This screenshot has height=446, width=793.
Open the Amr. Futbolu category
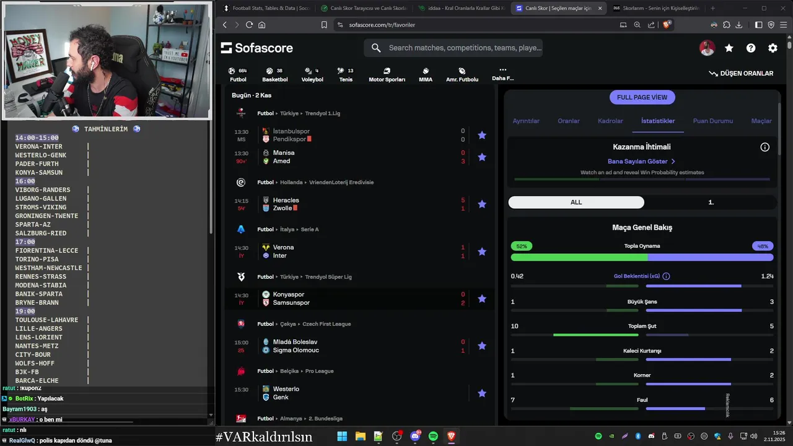462,75
